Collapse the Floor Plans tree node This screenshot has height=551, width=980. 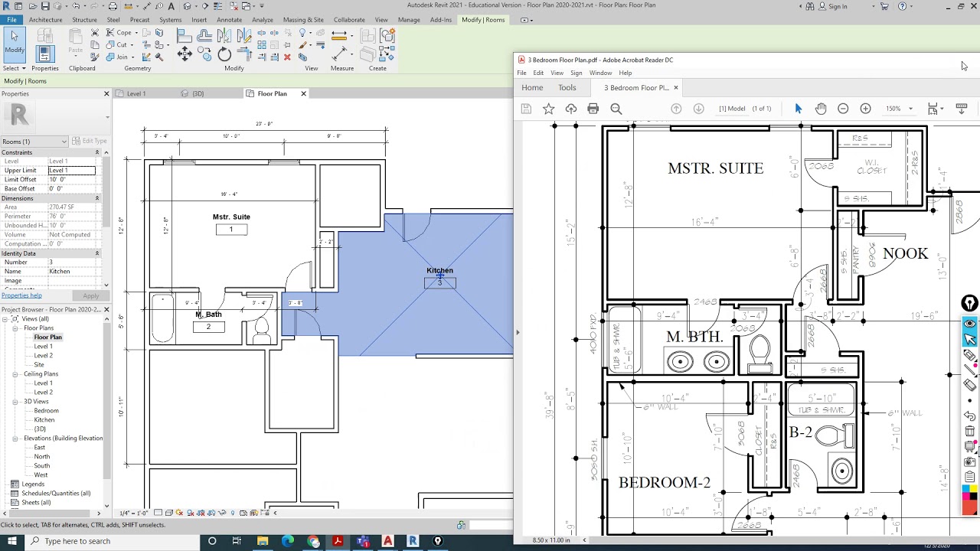click(15, 328)
